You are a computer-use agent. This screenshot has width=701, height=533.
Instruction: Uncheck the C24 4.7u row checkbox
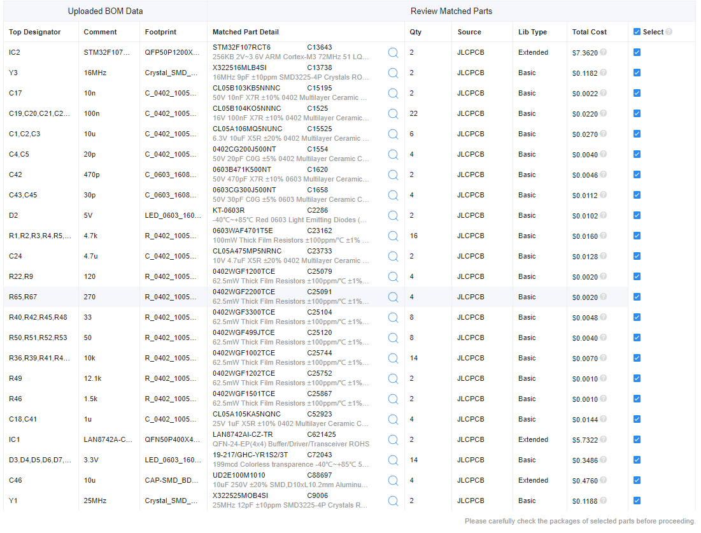click(x=637, y=256)
